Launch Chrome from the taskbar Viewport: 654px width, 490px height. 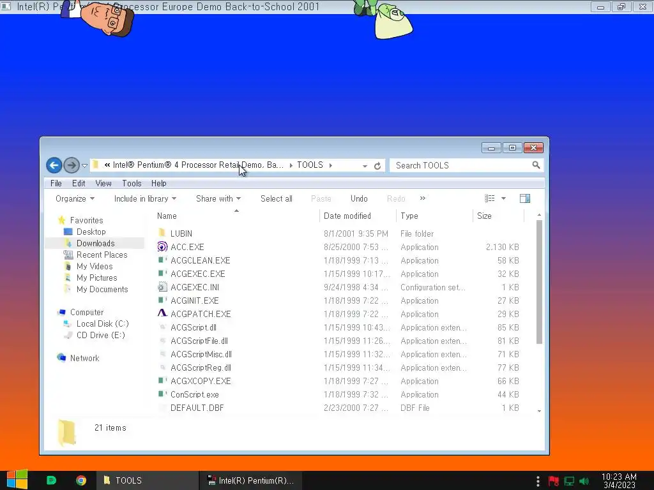[x=81, y=480]
